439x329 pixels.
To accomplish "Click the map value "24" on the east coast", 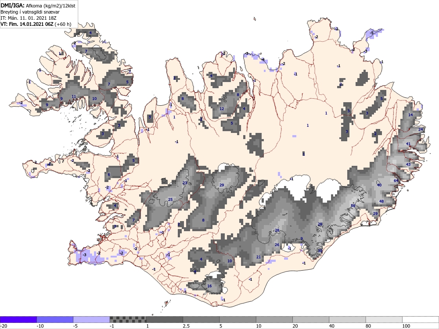I will tap(421, 129).
